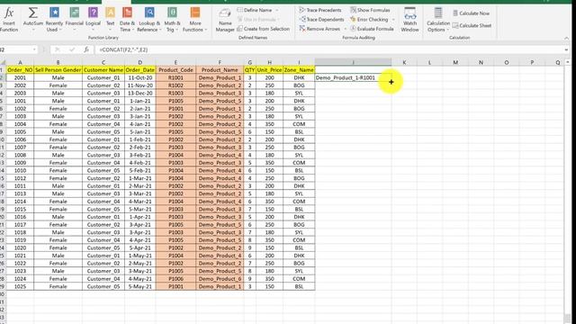This screenshot has width=576, height=324.
Task: Open Lookup & Reference functions
Action: coord(149,20)
